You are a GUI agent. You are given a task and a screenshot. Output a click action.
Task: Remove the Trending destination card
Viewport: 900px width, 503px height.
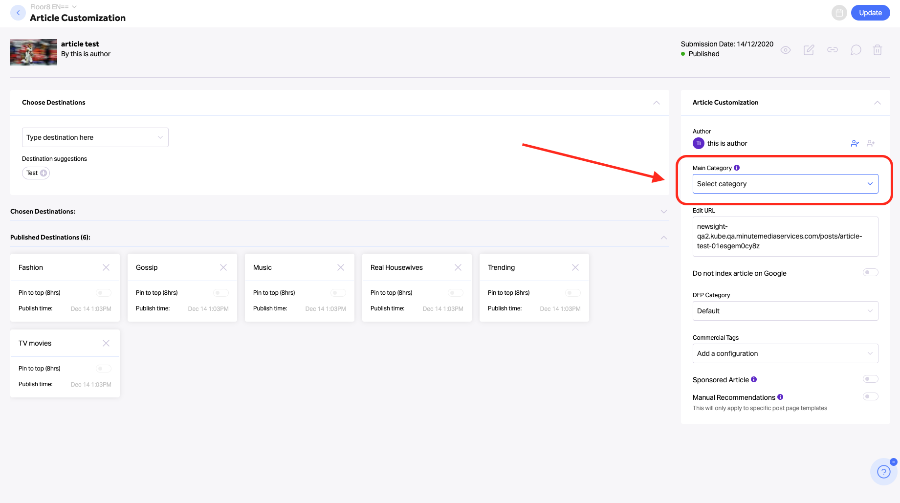pyautogui.click(x=575, y=267)
